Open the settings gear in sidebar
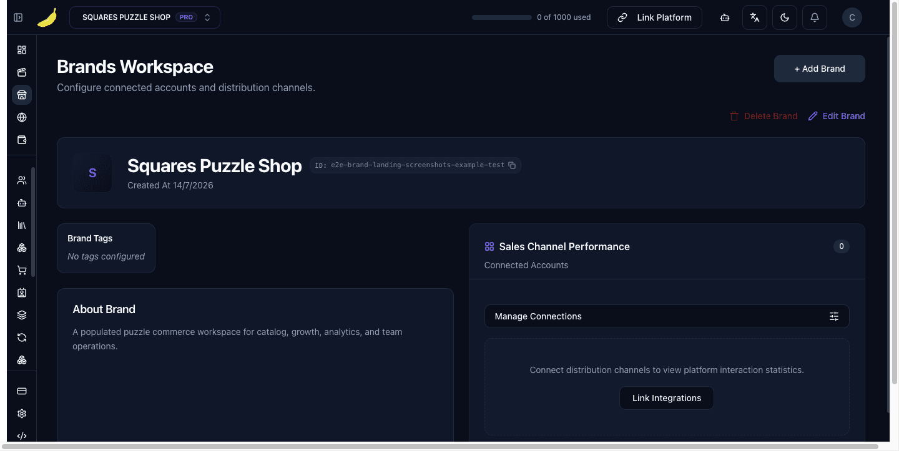Image resolution: width=899 pixels, height=451 pixels. tap(22, 414)
